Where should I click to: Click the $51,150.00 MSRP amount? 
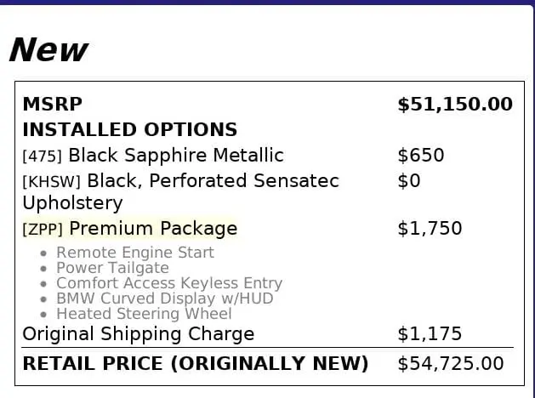point(454,105)
